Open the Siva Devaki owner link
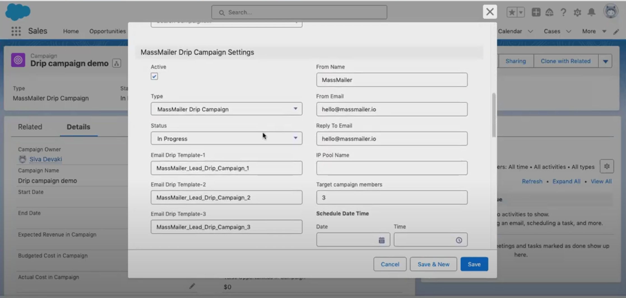626x298 pixels. pyautogui.click(x=46, y=159)
